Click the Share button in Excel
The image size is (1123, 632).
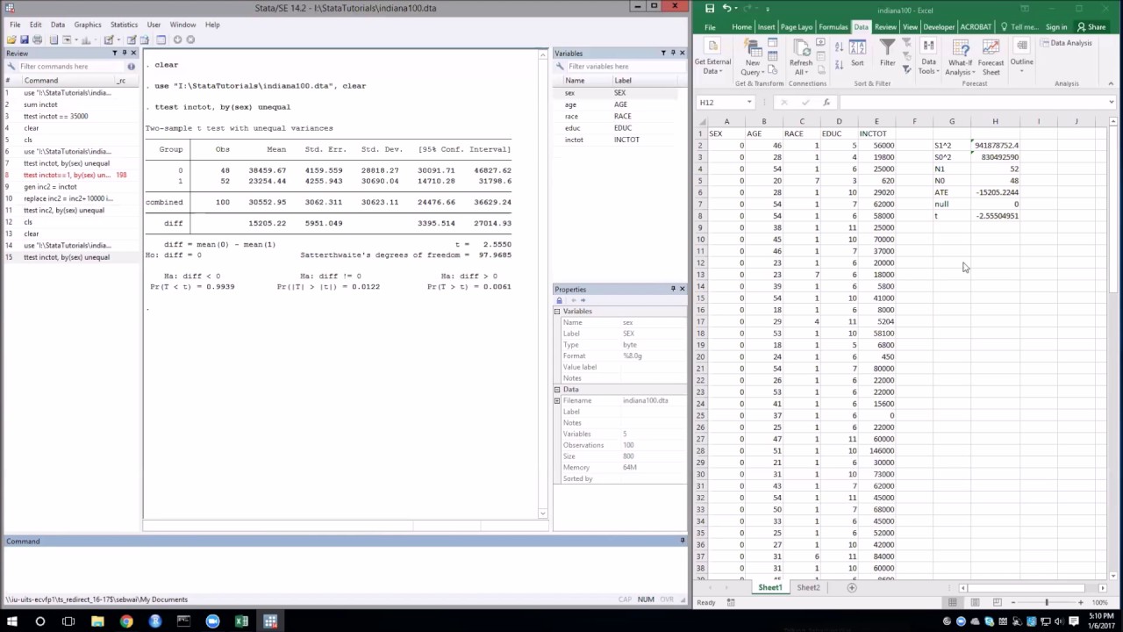coord(1091,27)
